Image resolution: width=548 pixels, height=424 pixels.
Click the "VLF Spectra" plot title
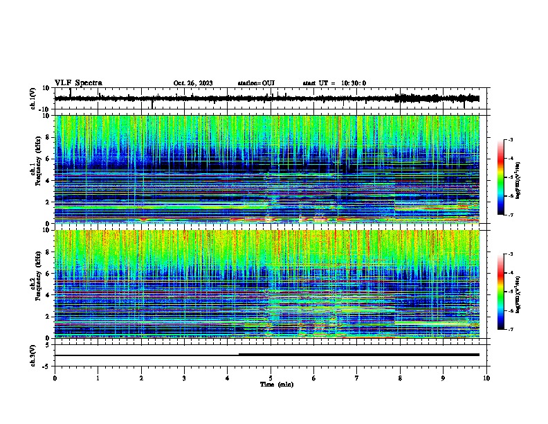(x=78, y=83)
